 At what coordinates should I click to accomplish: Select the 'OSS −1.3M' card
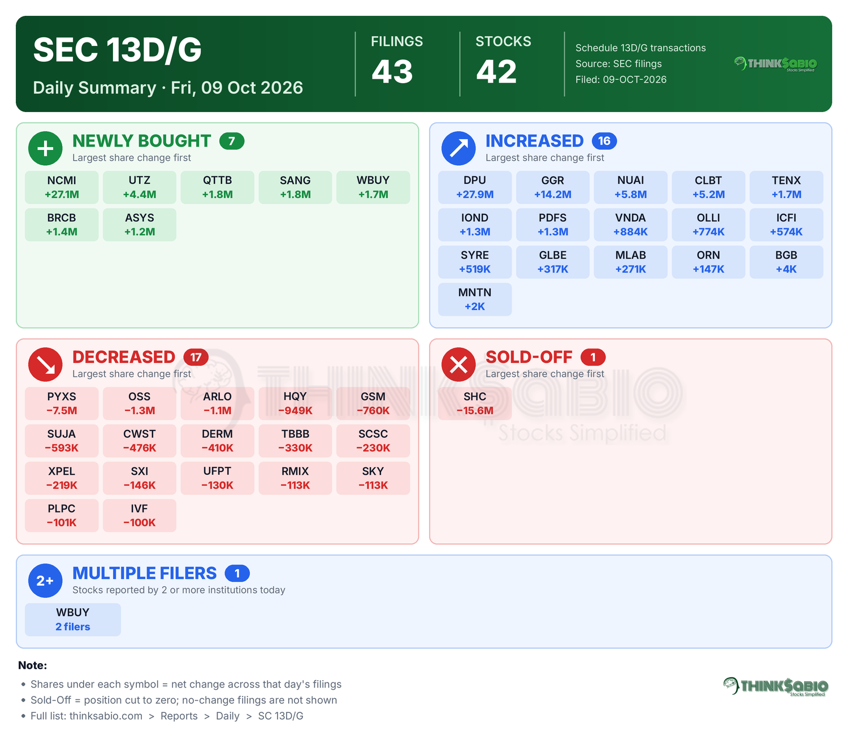(140, 403)
